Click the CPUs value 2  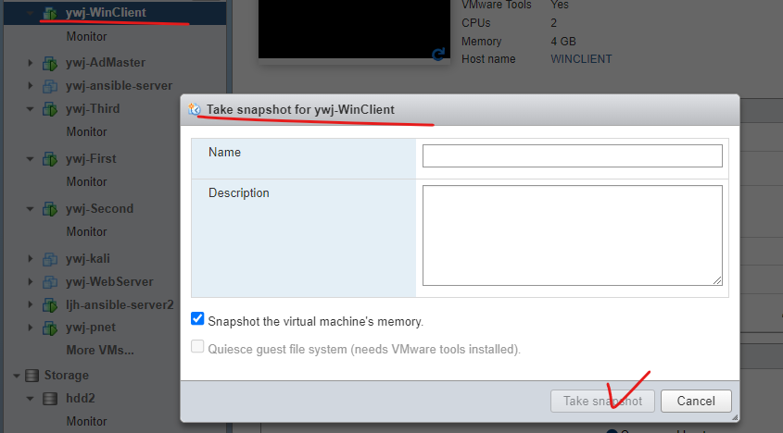point(554,23)
